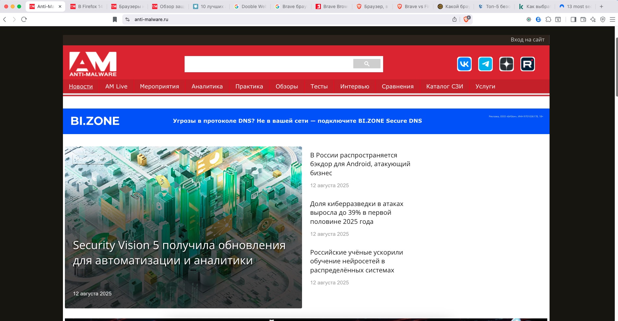
Task: Open the 'AM Live' menu item
Action: pyautogui.click(x=116, y=86)
